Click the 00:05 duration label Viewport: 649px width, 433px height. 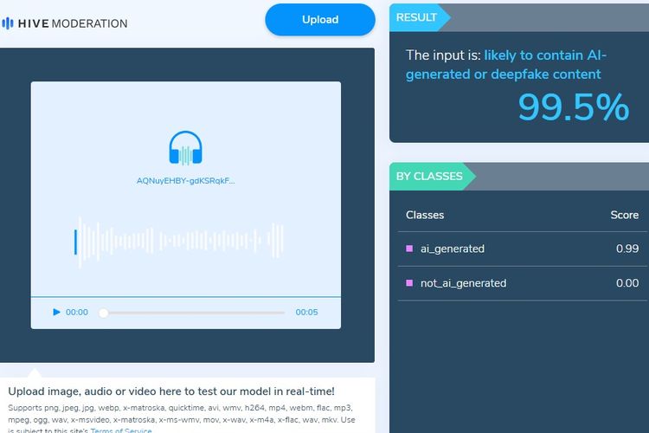306,312
